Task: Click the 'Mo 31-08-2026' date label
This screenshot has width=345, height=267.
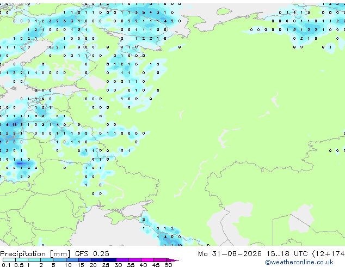Action: [230, 254]
